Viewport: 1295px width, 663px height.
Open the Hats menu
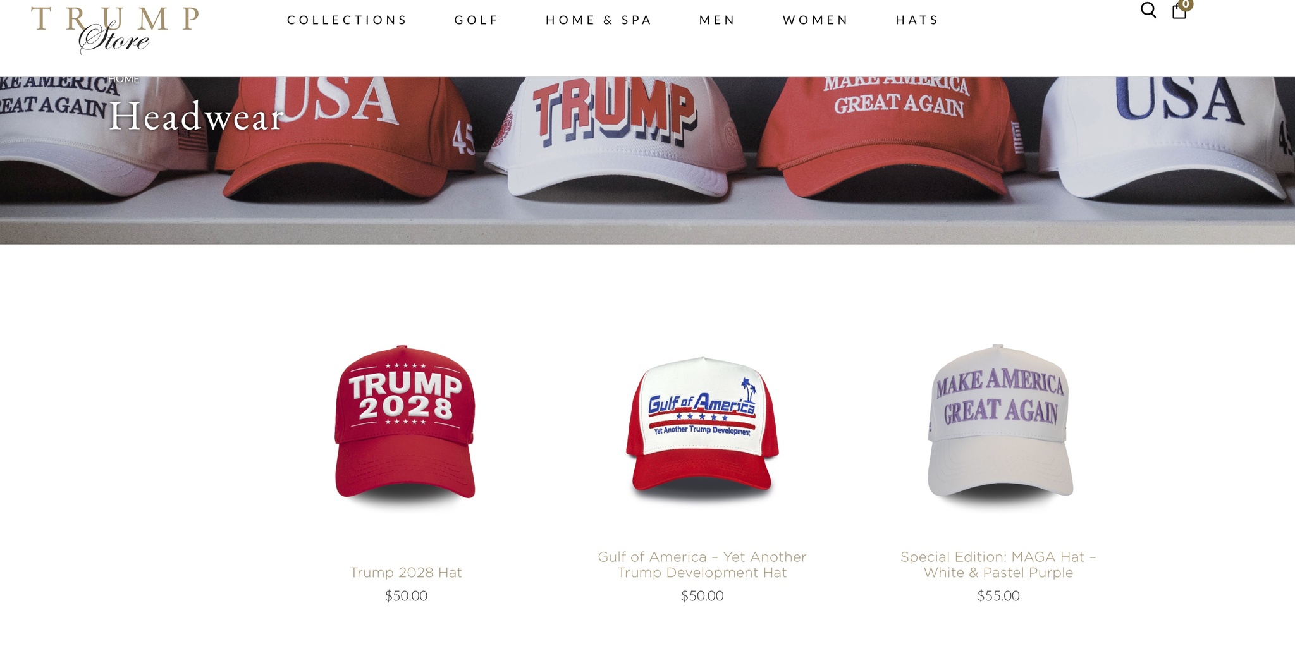pyautogui.click(x=917, y=20)
